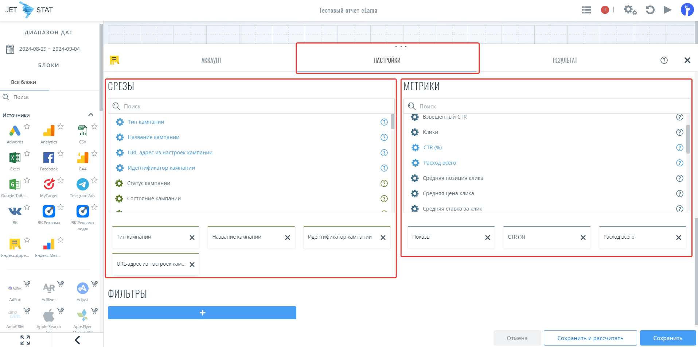Collapse the Источники section
Viewport: 698px width, 347px height.
(91, 115)
